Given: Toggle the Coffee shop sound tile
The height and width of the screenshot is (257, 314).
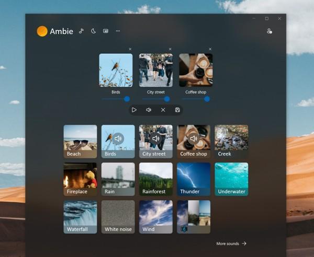Looking at the screenshot, I should [x=194, y=142].
